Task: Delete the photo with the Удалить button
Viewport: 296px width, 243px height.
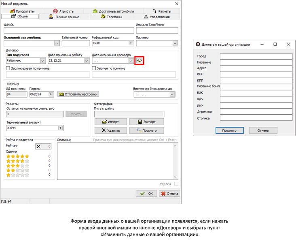Action: point(110,130)
